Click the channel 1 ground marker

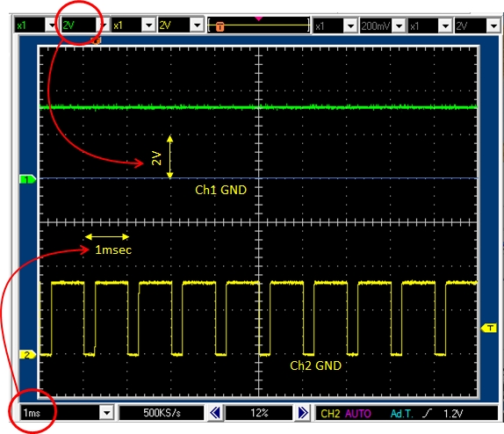click(27, 179)
